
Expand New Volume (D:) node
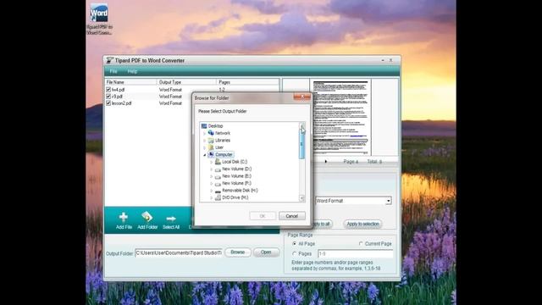pos(211,169)
